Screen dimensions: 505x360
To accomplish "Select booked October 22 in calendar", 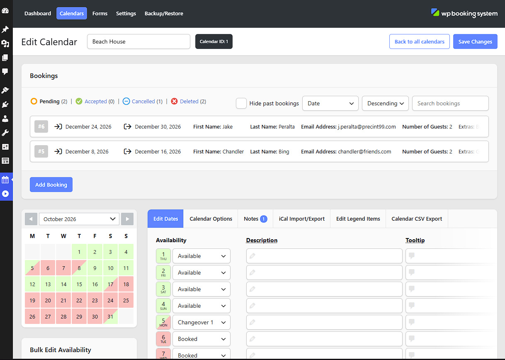I will [79, 300].
